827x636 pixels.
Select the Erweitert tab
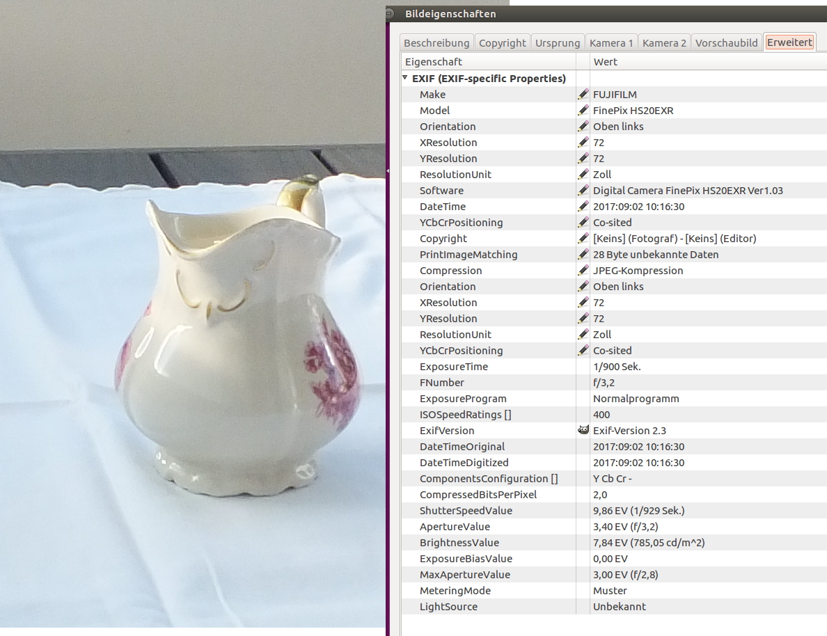pos(789,42)
